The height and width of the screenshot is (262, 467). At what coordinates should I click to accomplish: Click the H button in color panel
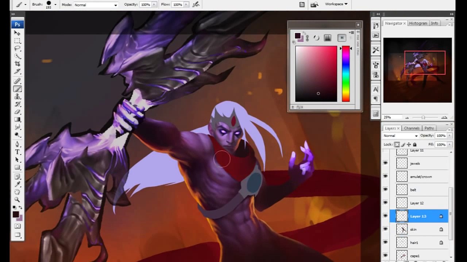(x=342, y=38)
